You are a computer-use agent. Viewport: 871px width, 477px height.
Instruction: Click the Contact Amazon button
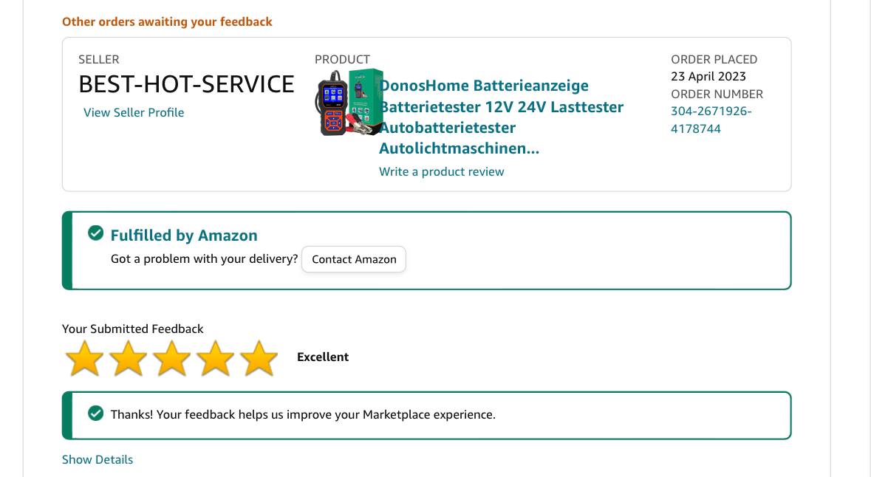click(x=354, y=259)
